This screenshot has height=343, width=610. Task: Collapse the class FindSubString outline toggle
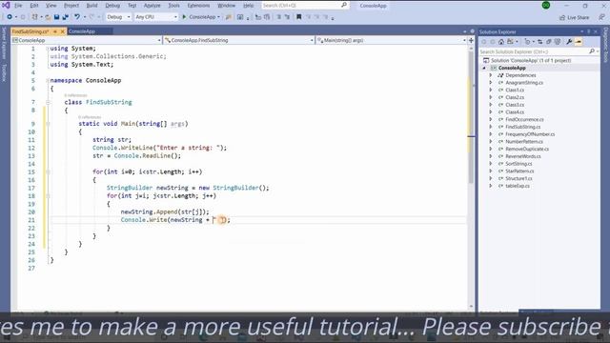coord(48,102)
